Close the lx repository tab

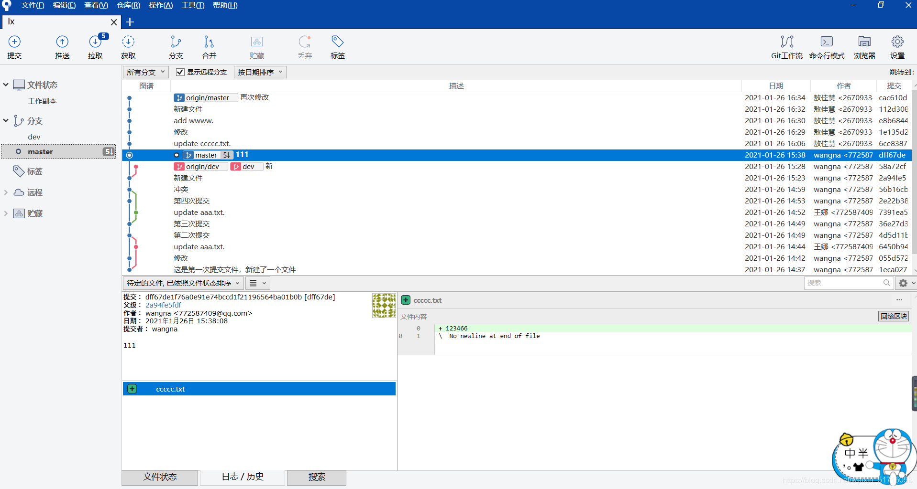pyautogui.click(x=114, y=22)
